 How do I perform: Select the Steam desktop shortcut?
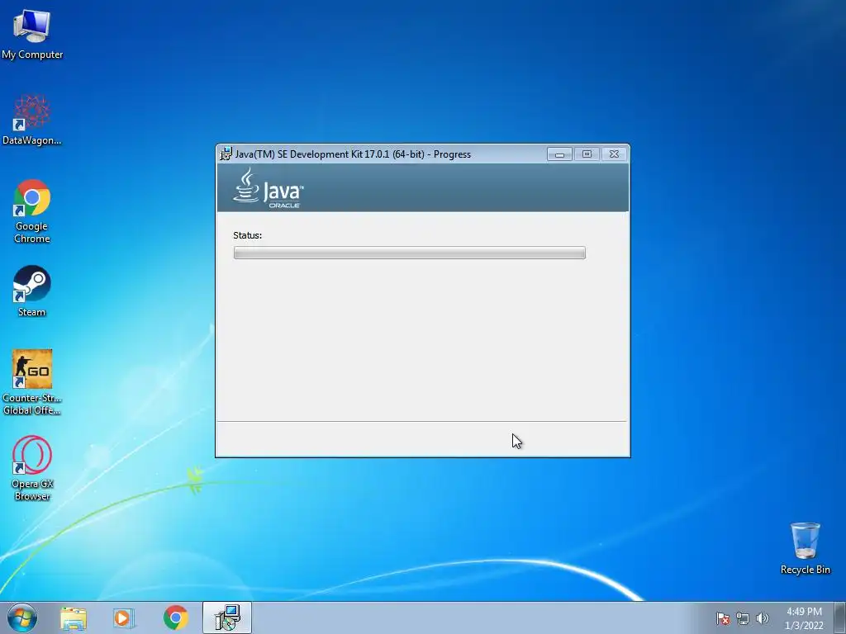(x=32, y=291)
